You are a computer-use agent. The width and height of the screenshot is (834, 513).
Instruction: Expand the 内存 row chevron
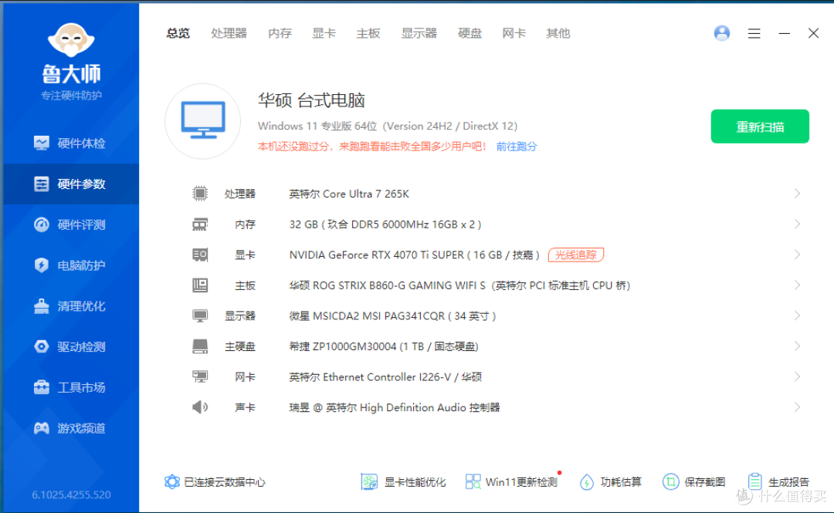tap(797, 224)
